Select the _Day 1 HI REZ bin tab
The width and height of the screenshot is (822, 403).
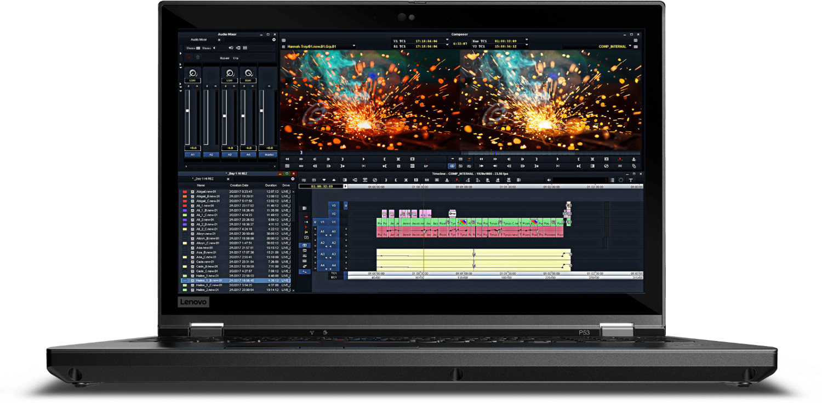point(203,179)
